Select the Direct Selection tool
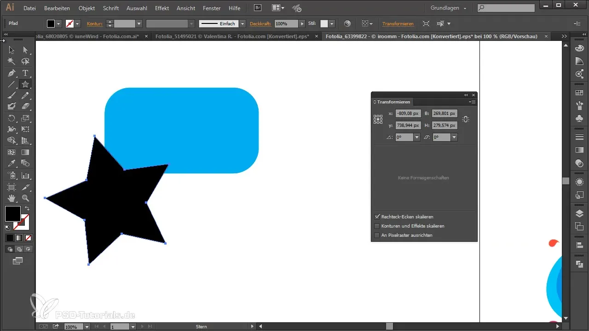Image resolution: width=589 pixels, height=331 pixels. pyautogui.click(x=25, y=50)
